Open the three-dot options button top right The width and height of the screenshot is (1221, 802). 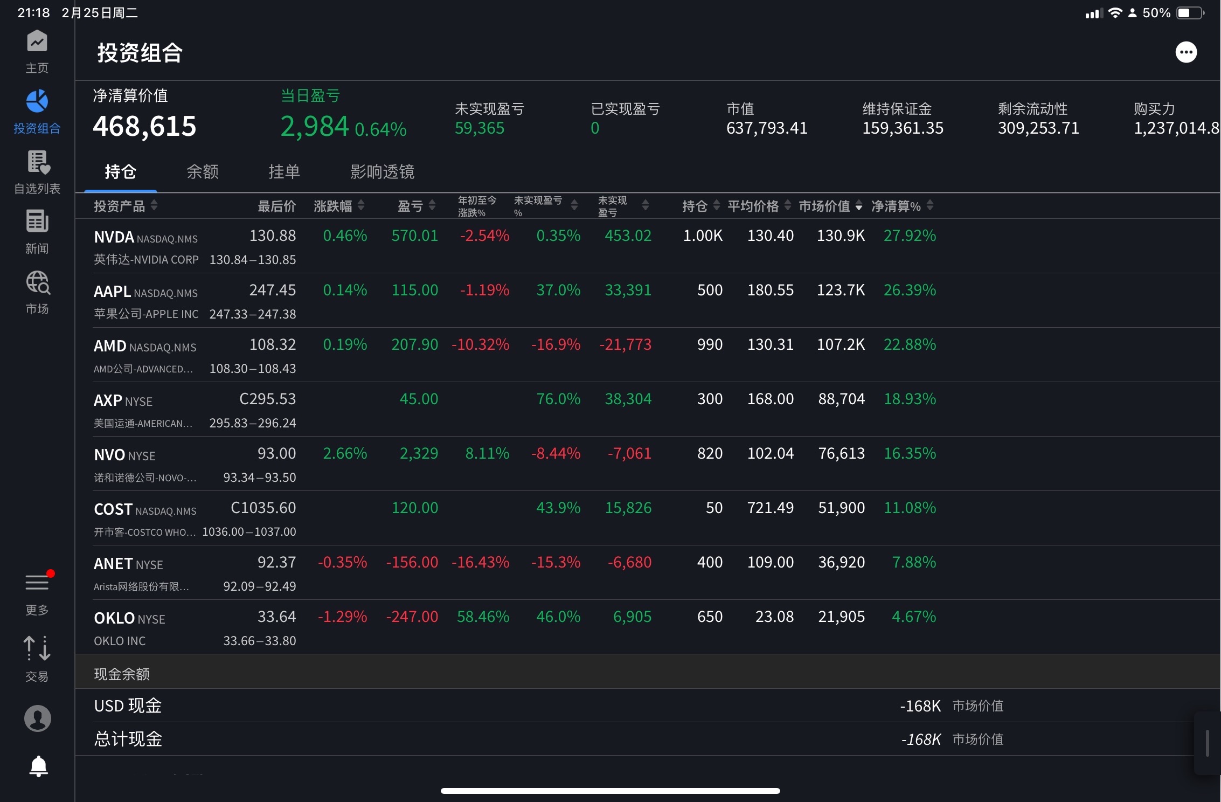(x=1186, y=52)
